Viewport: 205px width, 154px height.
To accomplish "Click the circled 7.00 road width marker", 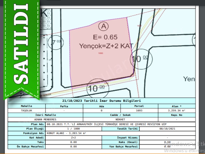I will (x=56, y=42).
